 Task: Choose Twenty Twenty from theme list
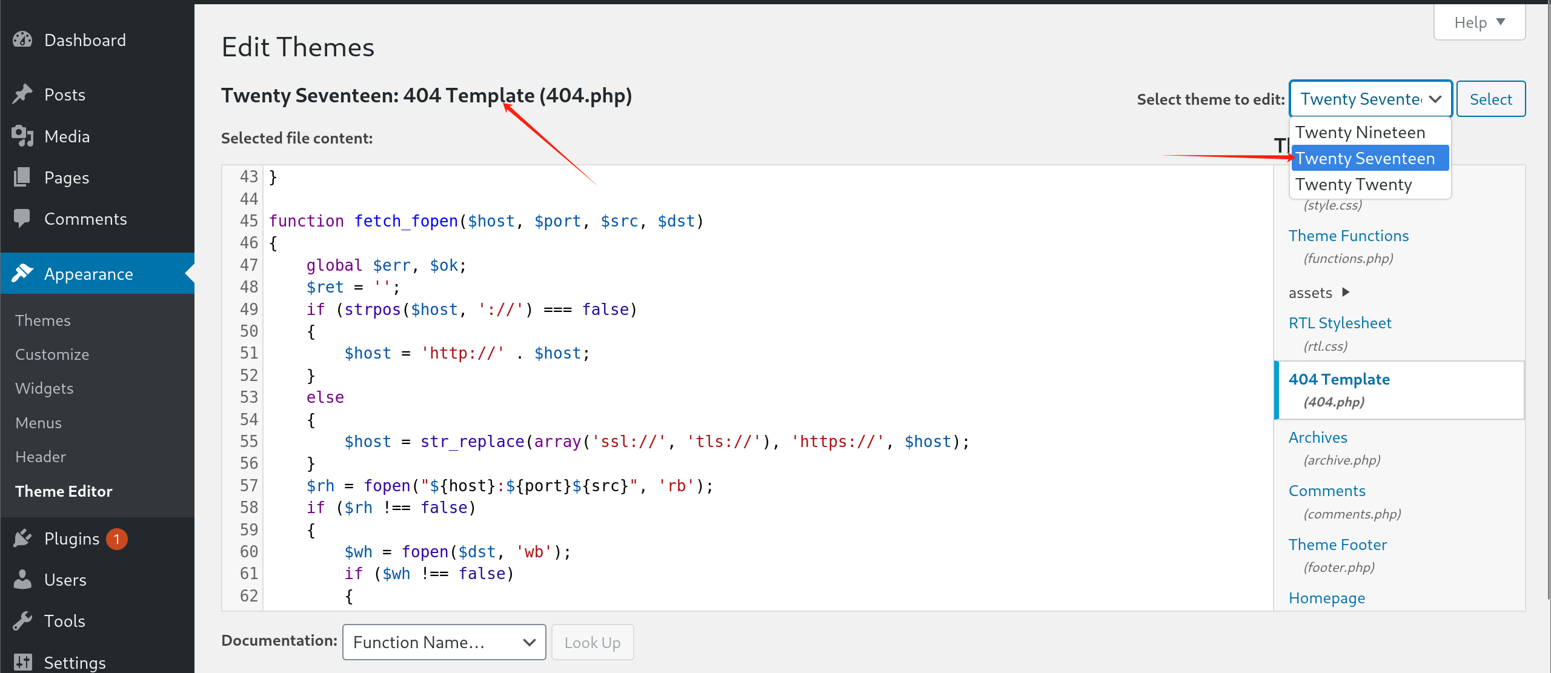[x=1370, y=184]
